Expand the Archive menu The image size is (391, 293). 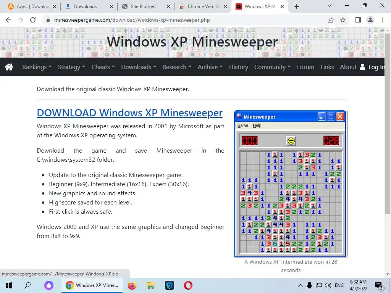pos(210,67)
